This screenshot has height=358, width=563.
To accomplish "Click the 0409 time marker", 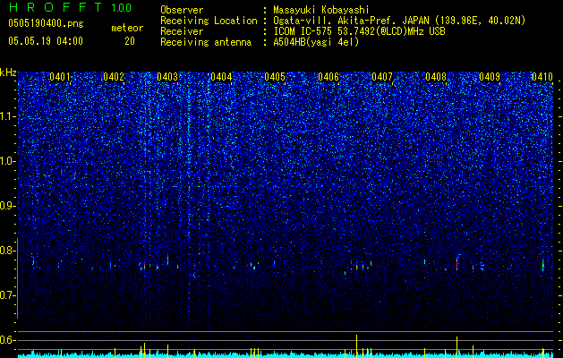I will coord(490,76).
